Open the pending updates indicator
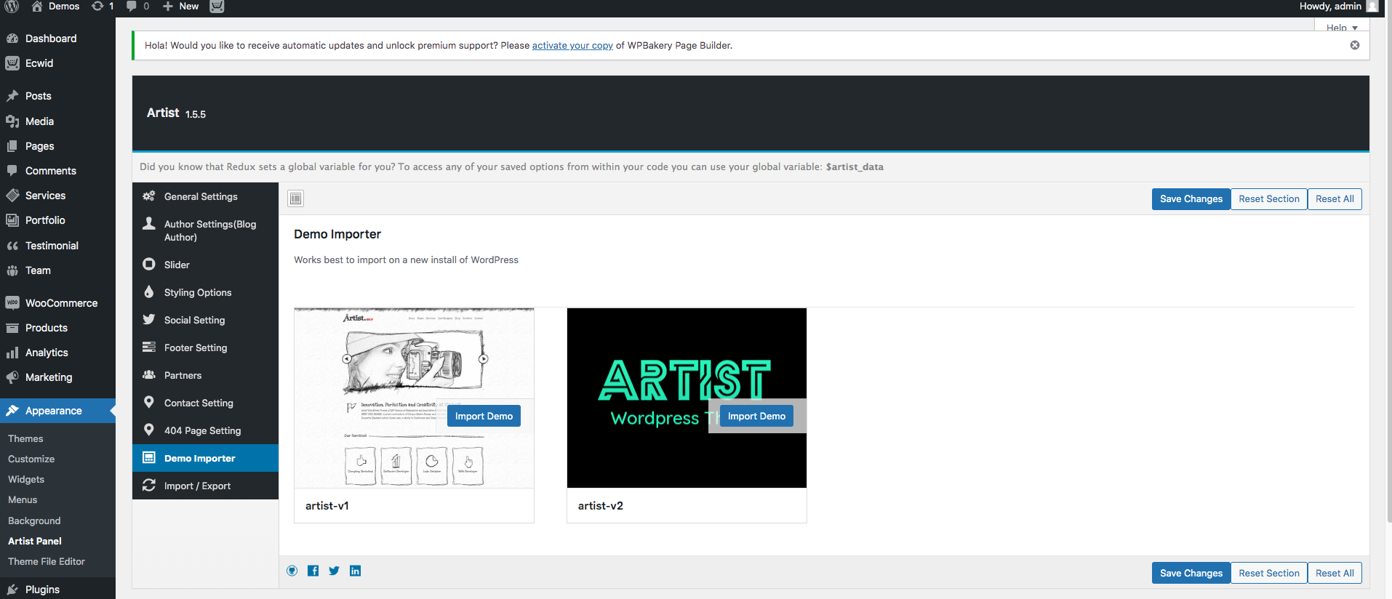 (103, 7)
